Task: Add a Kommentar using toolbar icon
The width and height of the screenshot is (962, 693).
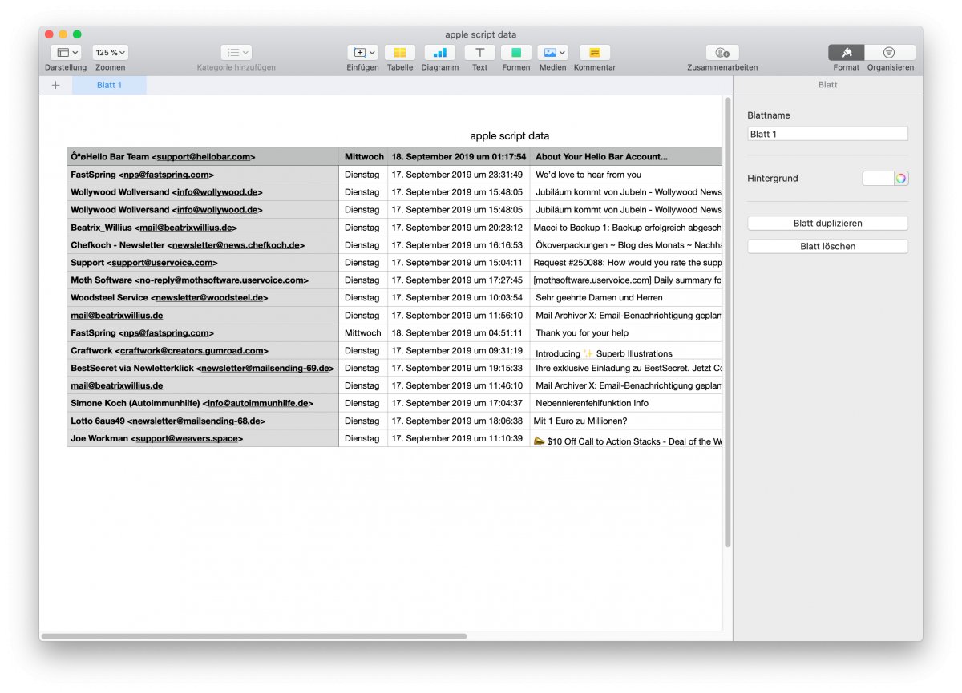Action: (594, 53)
